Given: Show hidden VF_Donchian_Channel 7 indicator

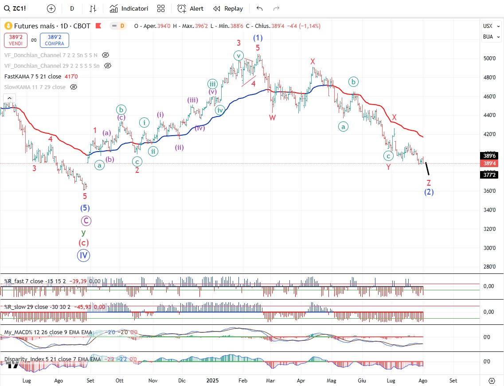Looking at the screenshot, I should pos(105,55).
